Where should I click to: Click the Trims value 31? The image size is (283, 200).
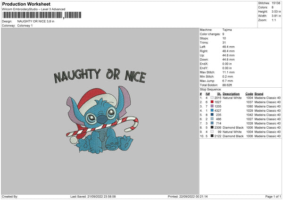coord(224,42)
